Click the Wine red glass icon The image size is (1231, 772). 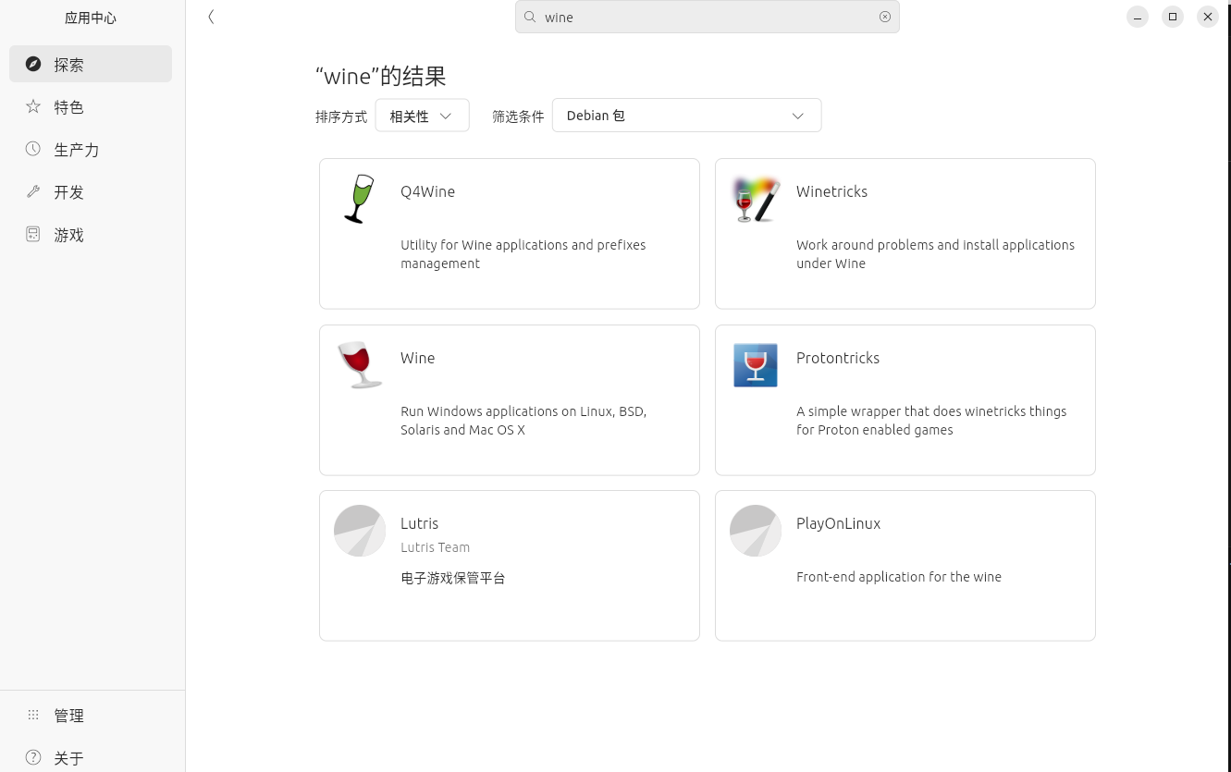point(360,364)
